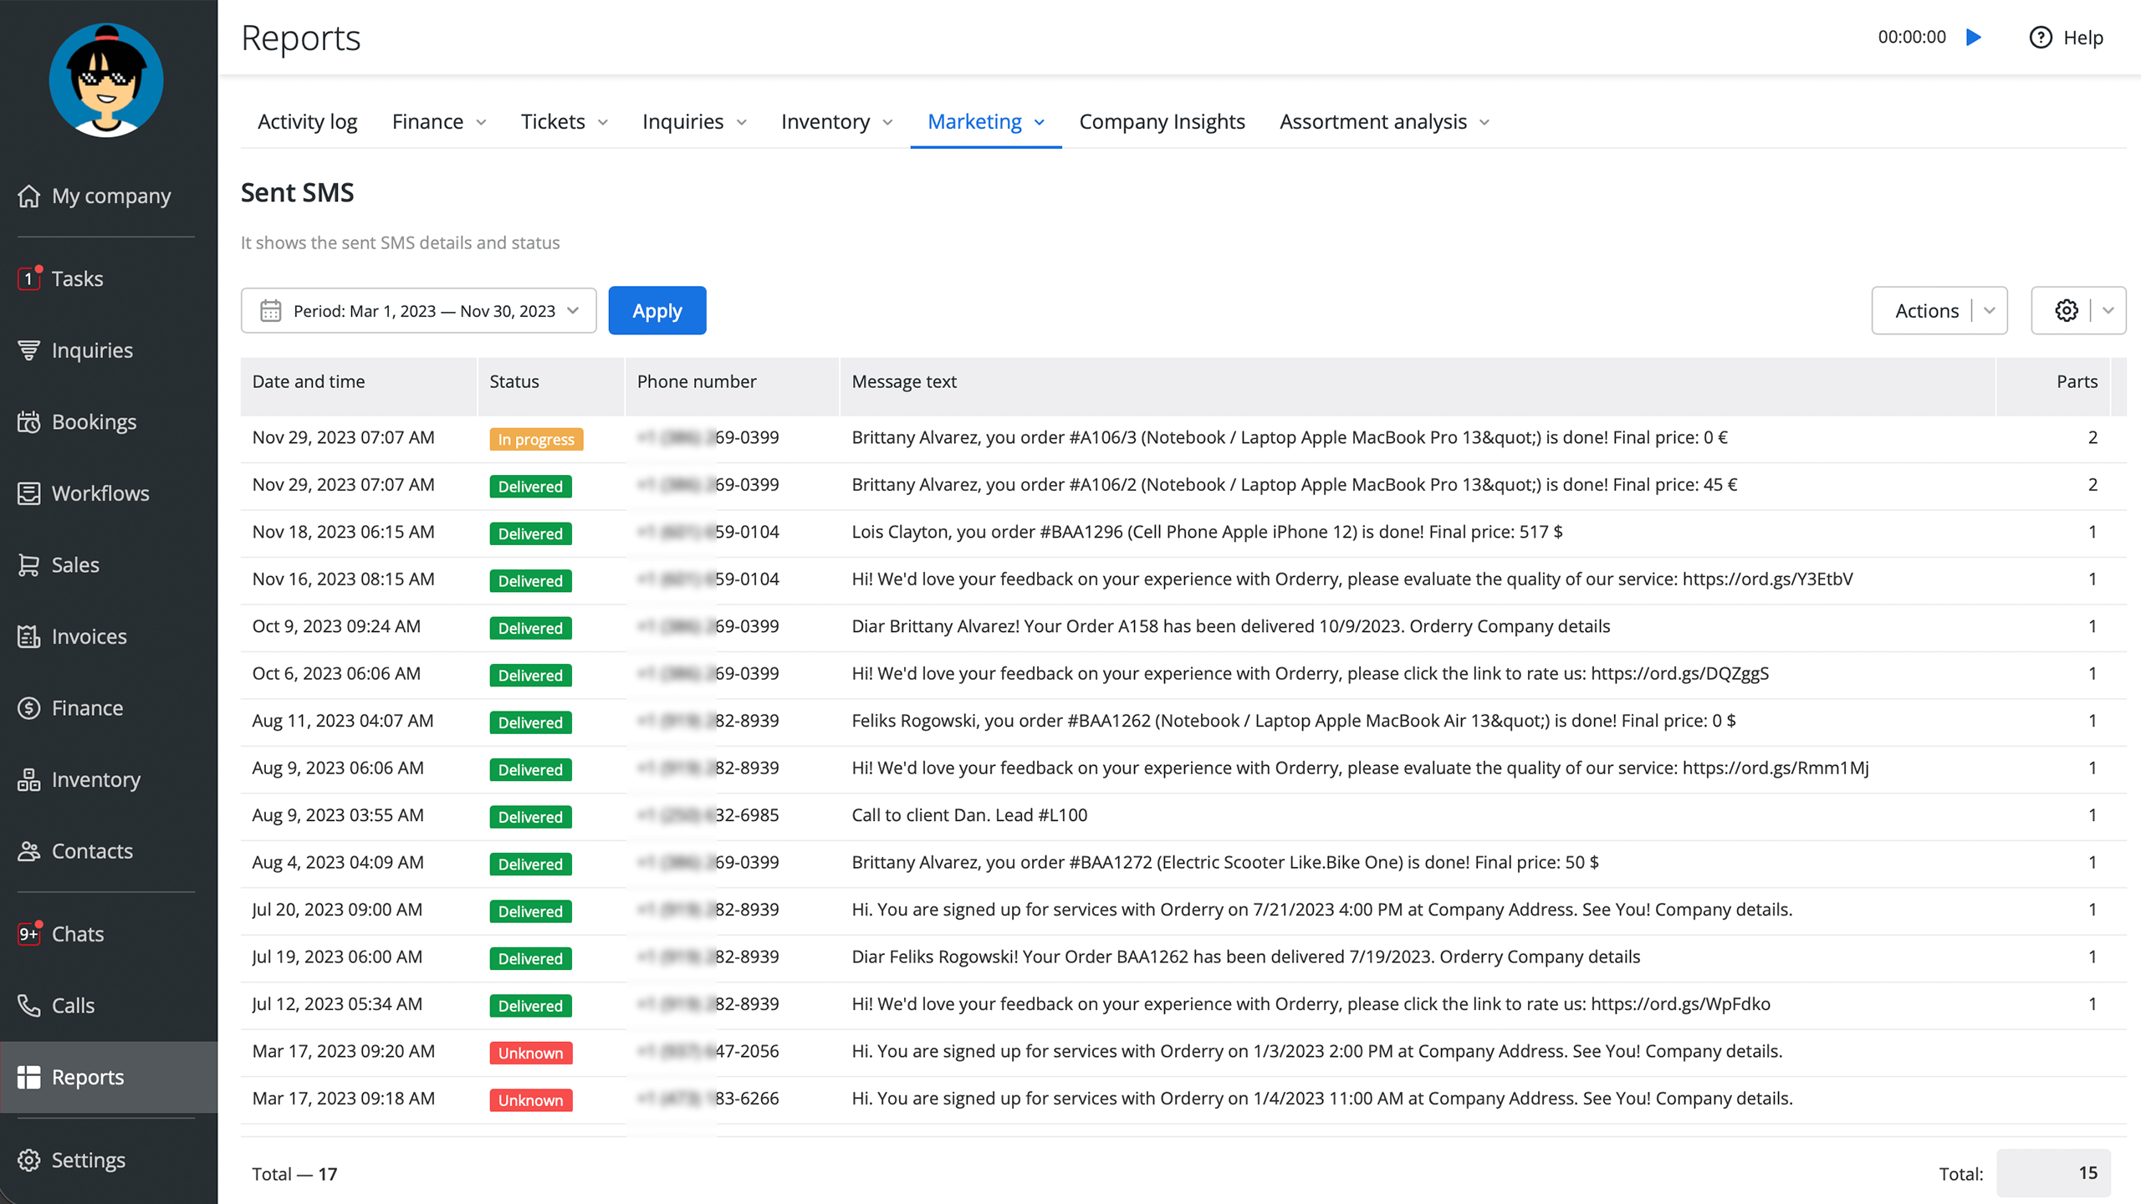
Task: Click the Actions button
Action: pyautogui.click(x=1926, y=310)
